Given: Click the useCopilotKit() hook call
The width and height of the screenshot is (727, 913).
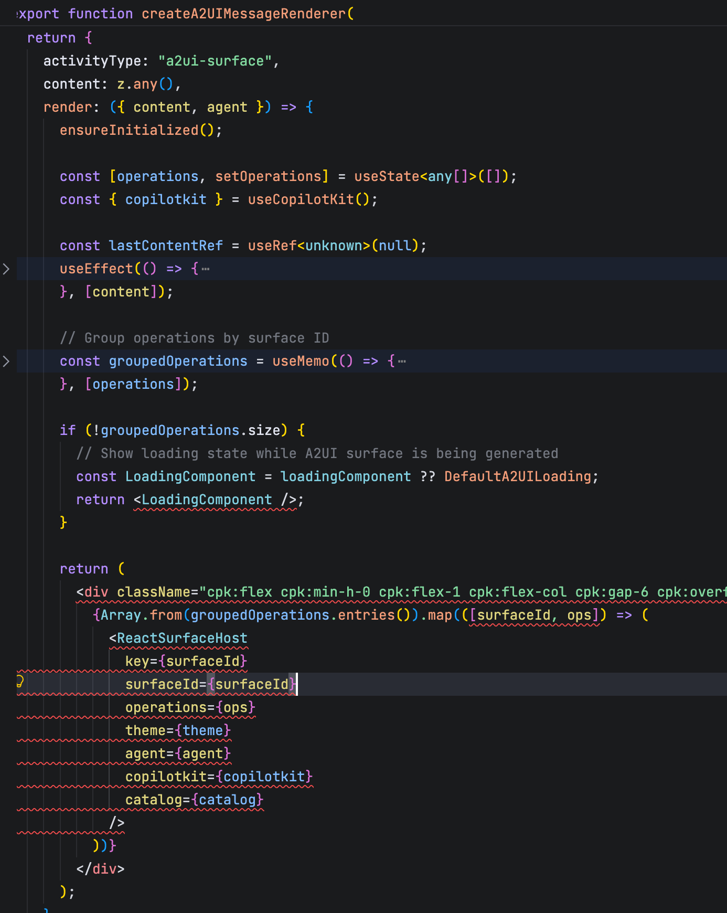Looking at the screenshot, I should [x=309, y=200].
